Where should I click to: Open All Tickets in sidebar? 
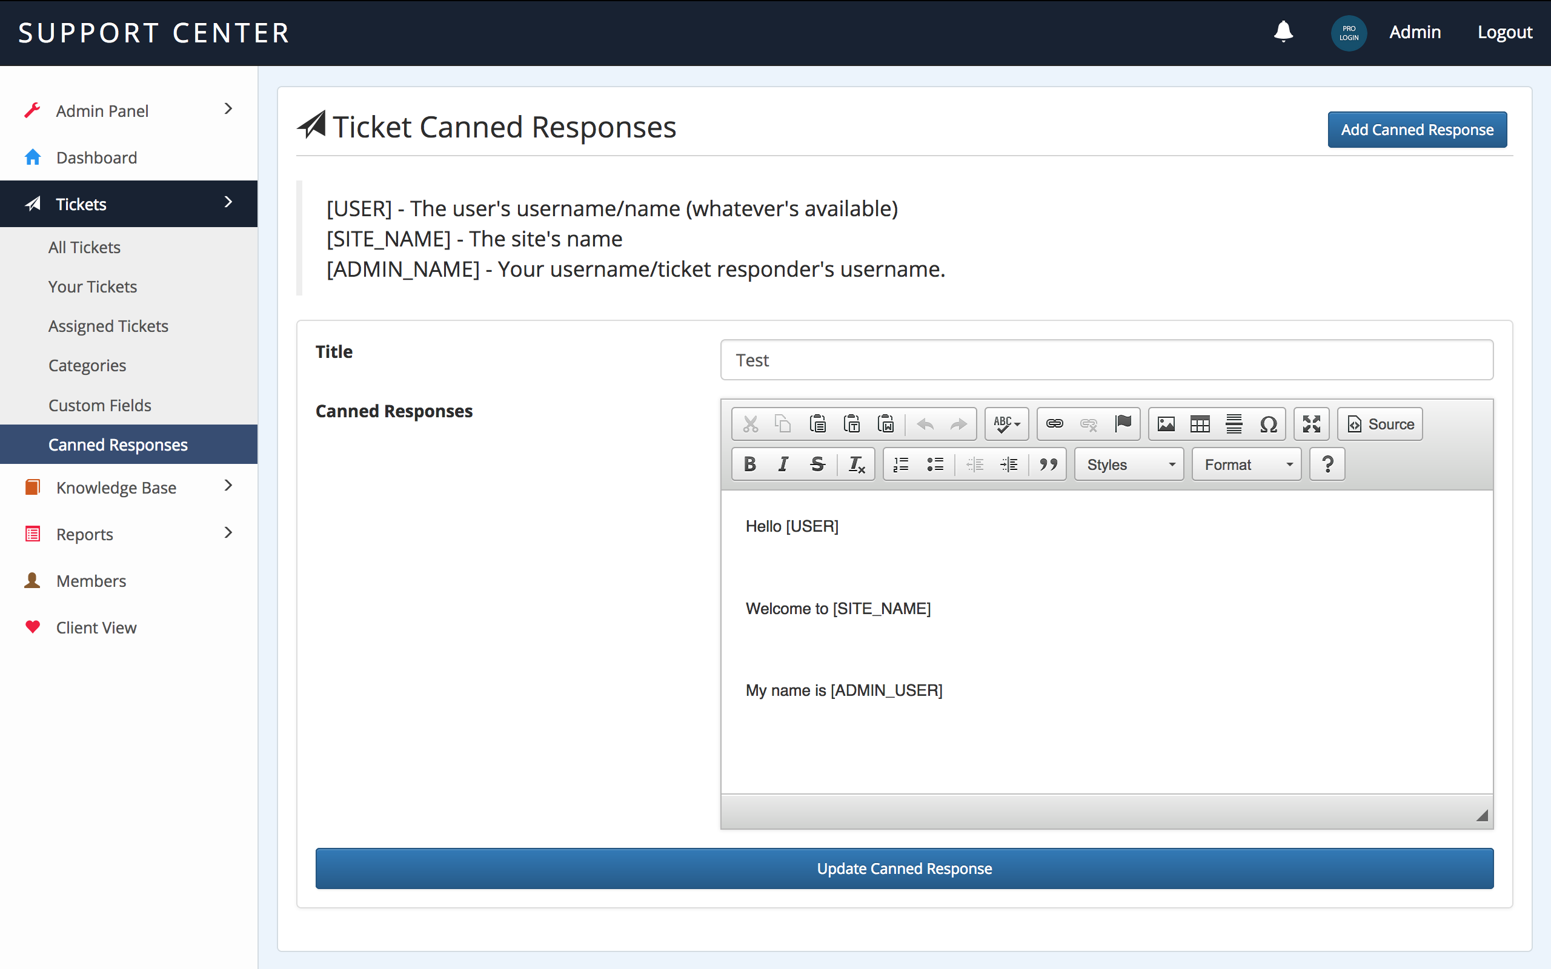[85, 247]
